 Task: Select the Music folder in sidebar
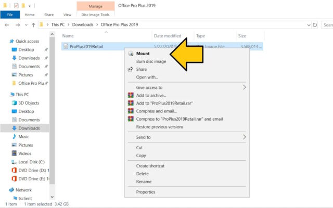tap(24, 136)
